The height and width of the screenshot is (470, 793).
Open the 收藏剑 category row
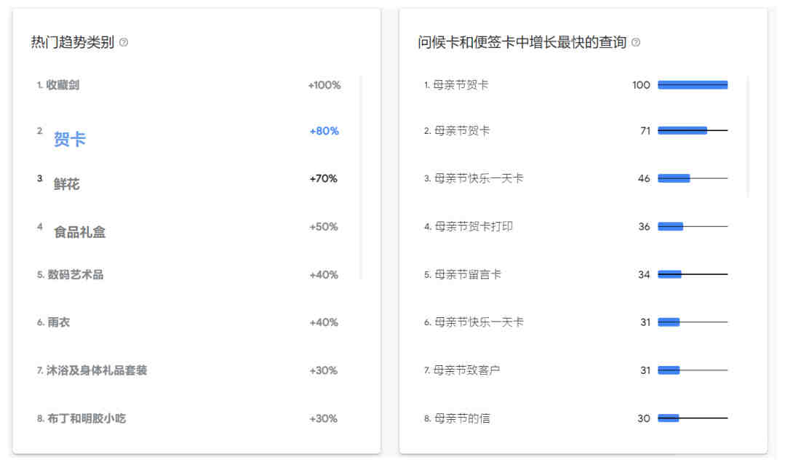[x=188, y=85]
